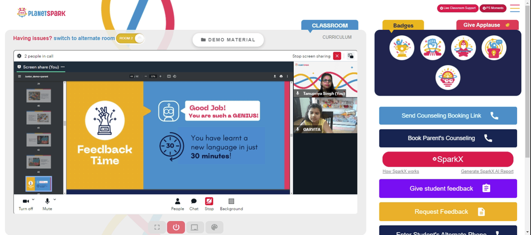Open the Chat panel
531x235 pixels.
194,204
